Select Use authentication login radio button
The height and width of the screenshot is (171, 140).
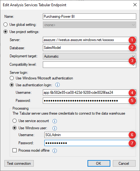pyautogui.click(x=12, y=85)
